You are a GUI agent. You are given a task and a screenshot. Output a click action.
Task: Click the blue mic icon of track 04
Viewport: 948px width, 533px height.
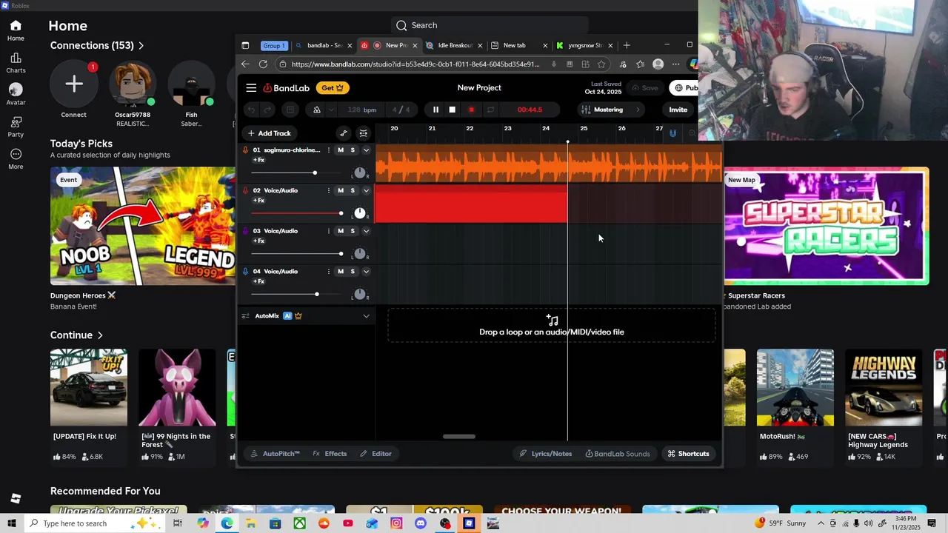[246, 272]
